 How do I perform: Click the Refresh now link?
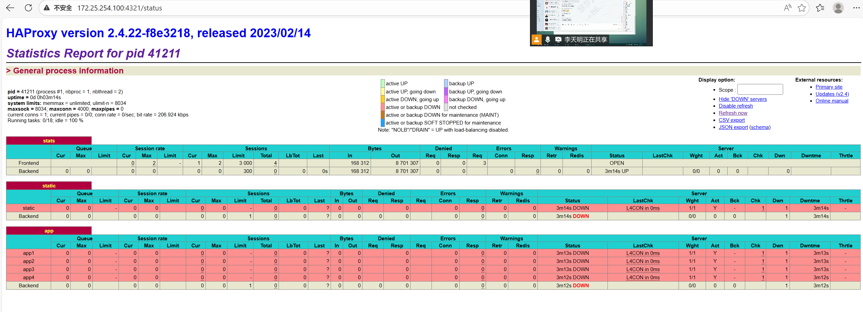point(733,113)
